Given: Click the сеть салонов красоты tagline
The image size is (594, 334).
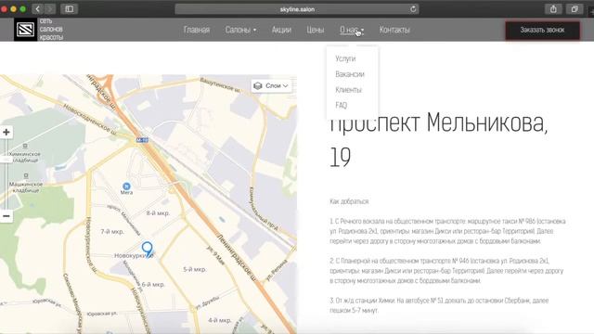Looking at the screenshot, I should [x=51, y=29].
